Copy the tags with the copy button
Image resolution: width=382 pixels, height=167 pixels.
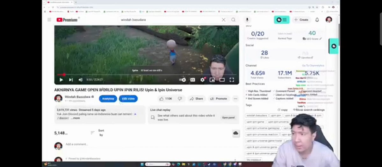pyautogui.click(x=283, y=110)
